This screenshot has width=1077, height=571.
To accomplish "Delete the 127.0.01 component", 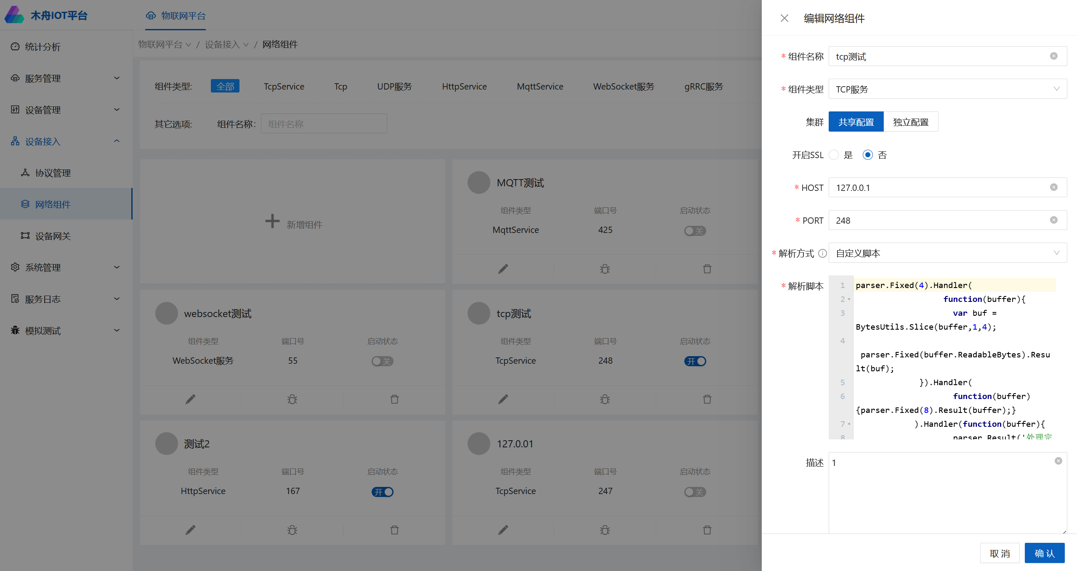I will pos(707,530).
